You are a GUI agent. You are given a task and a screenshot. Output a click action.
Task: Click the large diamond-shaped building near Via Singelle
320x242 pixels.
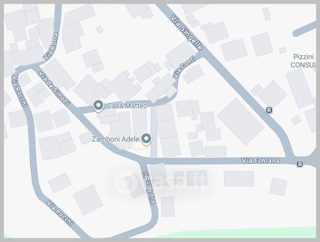click(x=241, y=122)
